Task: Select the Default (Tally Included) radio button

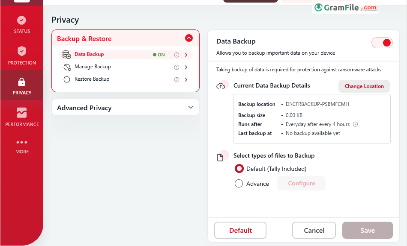Action: (x=239, y=168)
